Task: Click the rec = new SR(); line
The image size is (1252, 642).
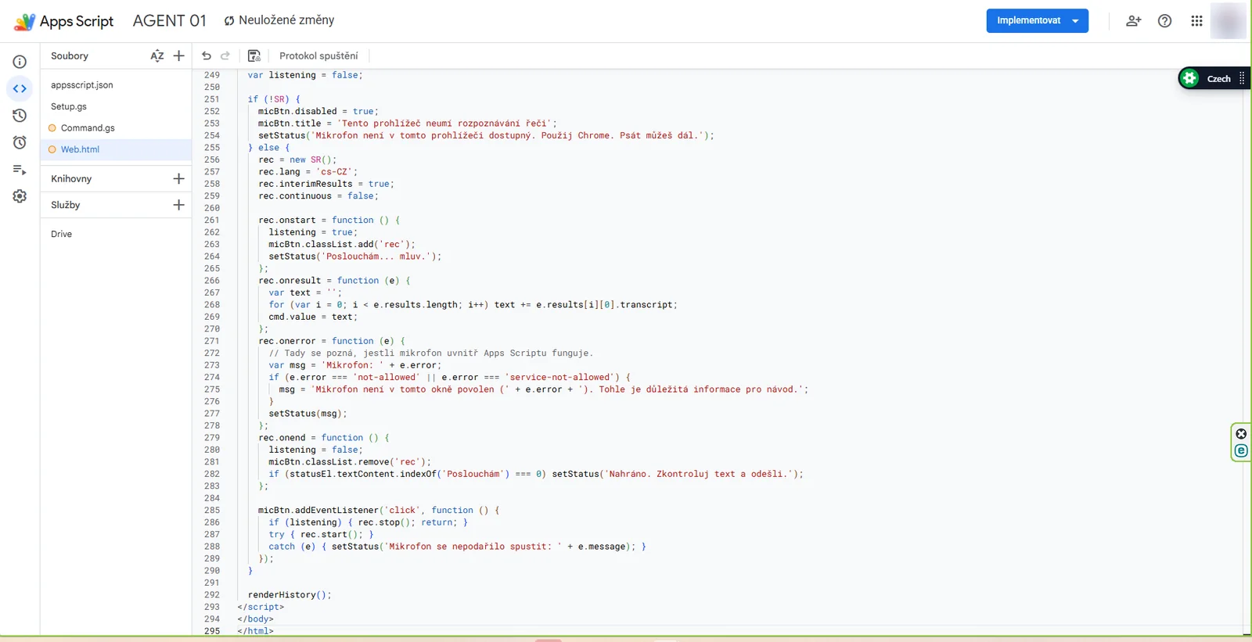Action: click(x=297, y=160)
